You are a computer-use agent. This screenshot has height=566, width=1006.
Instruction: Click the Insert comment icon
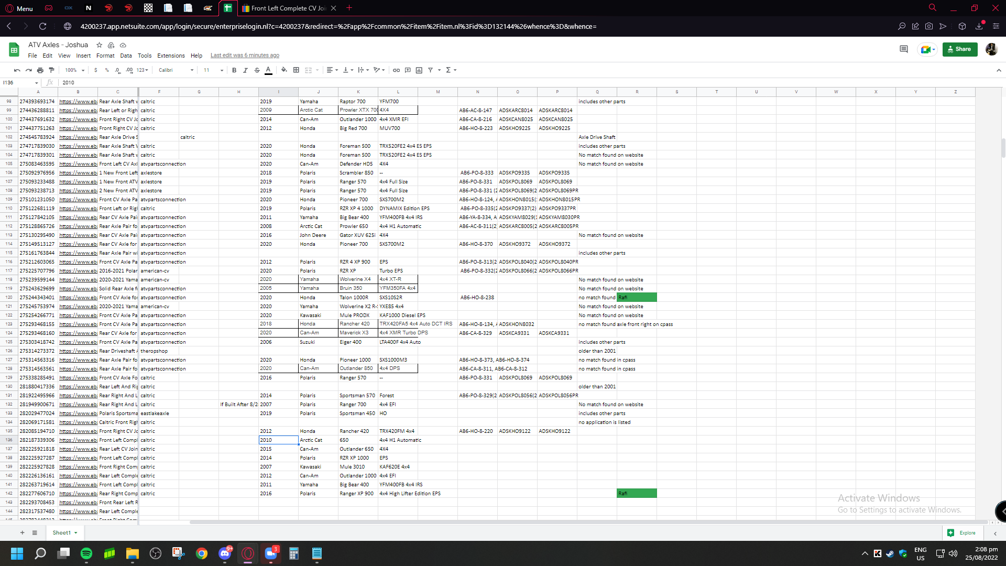408,70
